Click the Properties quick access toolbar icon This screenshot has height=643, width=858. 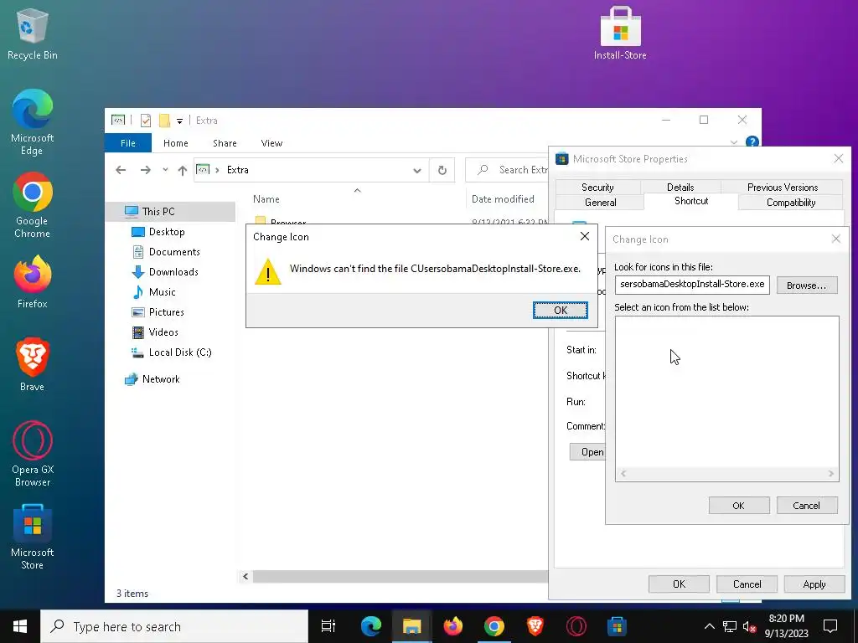[146, 121]
